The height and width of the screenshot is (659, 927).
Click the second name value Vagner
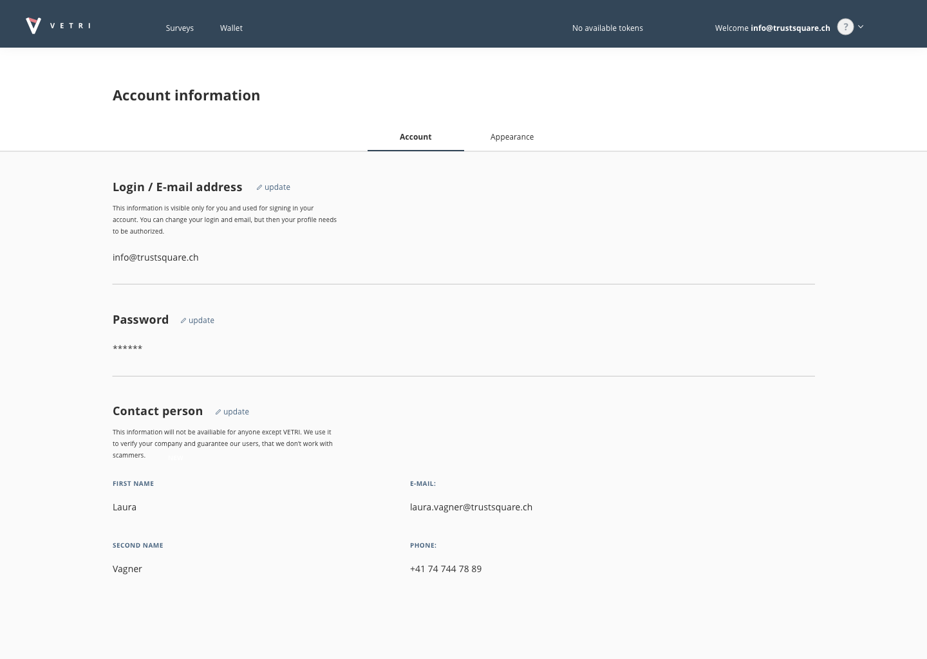click(127, 569)
